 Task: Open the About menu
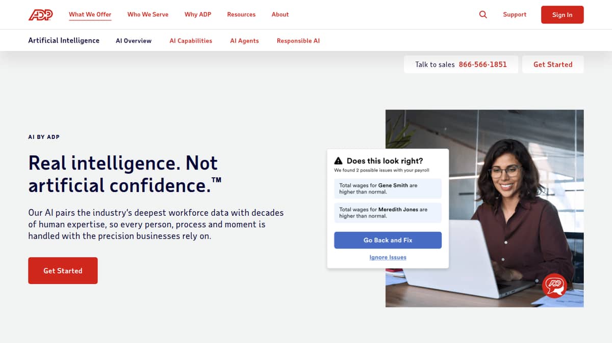coord(280,14)
